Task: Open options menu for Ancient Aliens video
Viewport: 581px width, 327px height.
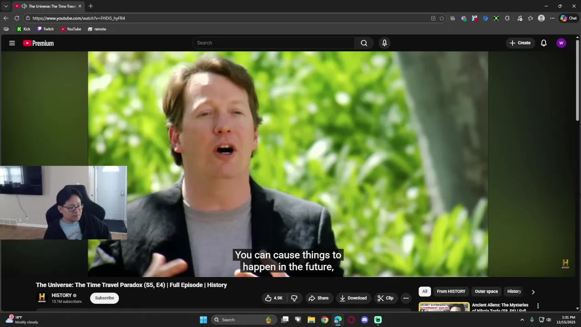Action: pos(538,306)
